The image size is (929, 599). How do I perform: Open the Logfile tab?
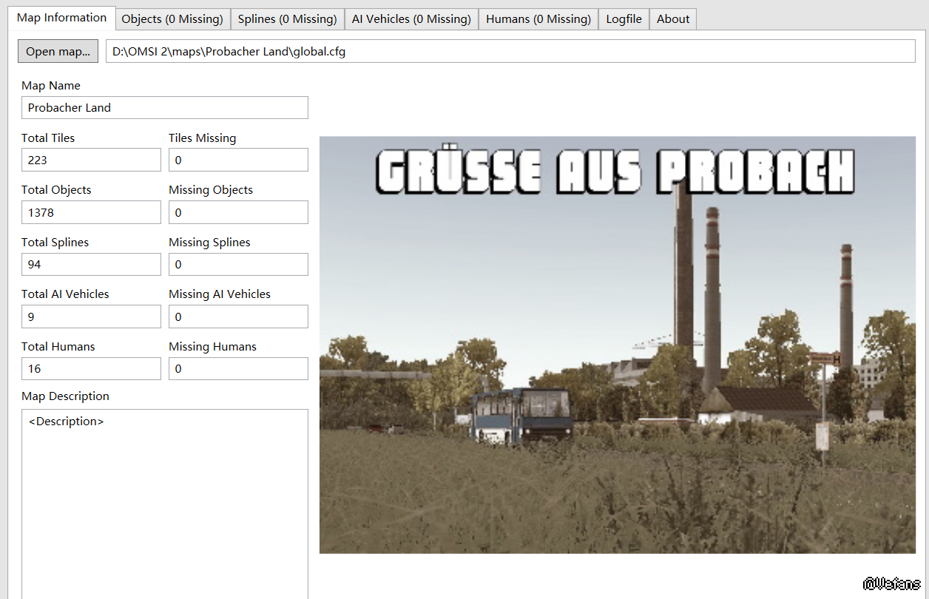624,19
